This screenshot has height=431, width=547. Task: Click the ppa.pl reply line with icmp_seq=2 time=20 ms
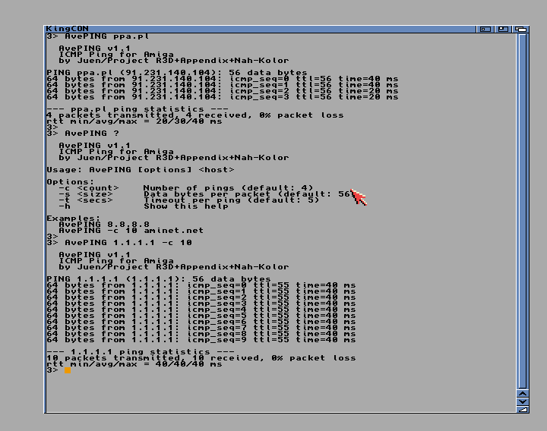click(222, 91)
